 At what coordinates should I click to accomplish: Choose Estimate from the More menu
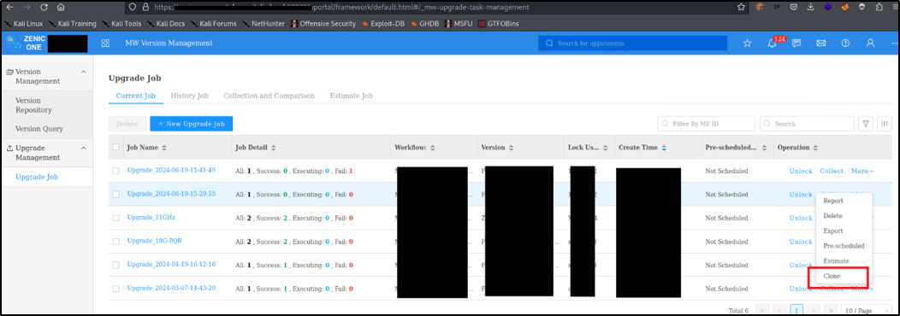tap(837, 260)
